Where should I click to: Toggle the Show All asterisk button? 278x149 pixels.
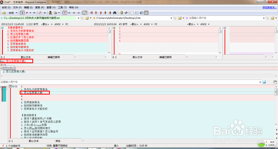point(22,13)
